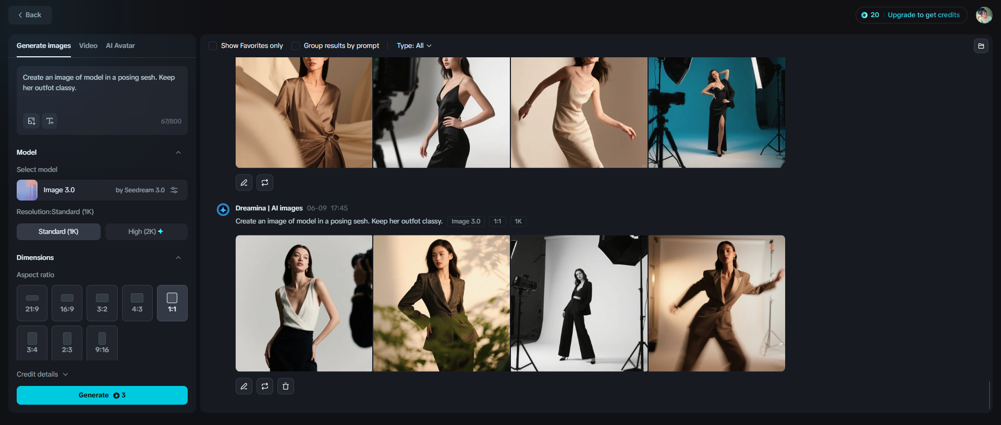Click the regenerate icon next to the trash icon
Screen dimensions: 1001x425
(x=265, y=386)
